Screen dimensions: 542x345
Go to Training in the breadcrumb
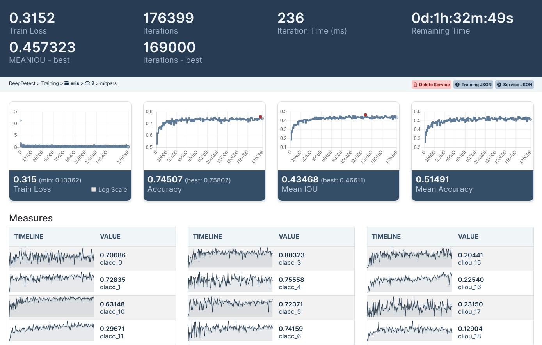point(50,83)
